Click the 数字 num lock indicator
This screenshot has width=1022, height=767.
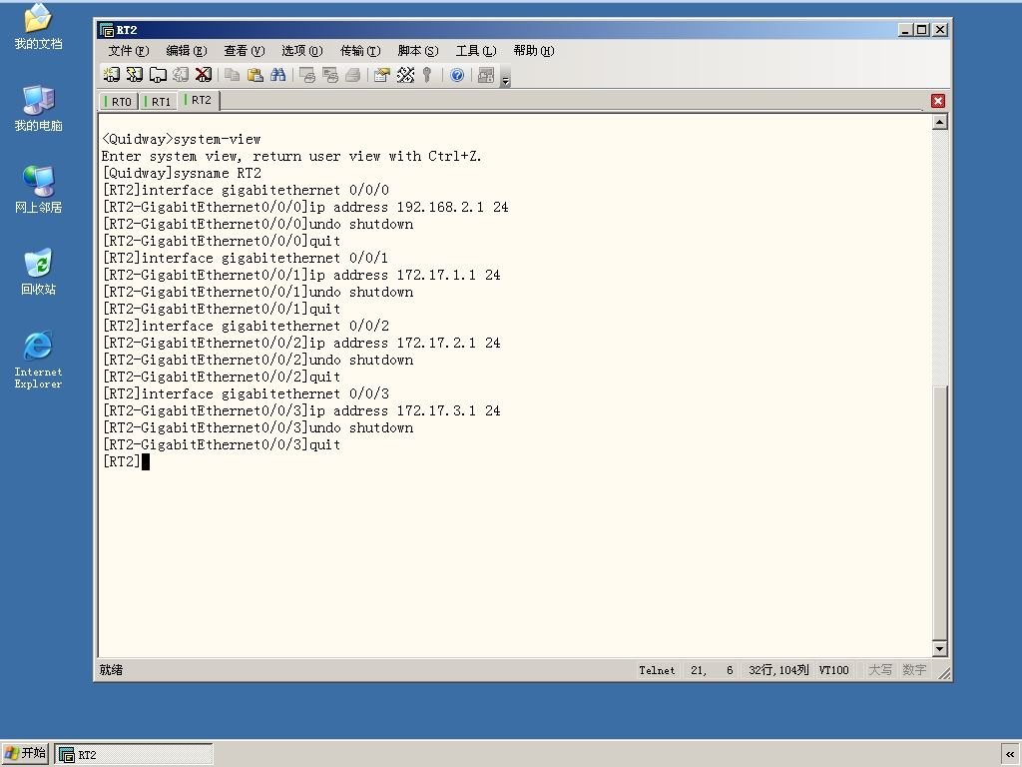[x=914, y=670]
